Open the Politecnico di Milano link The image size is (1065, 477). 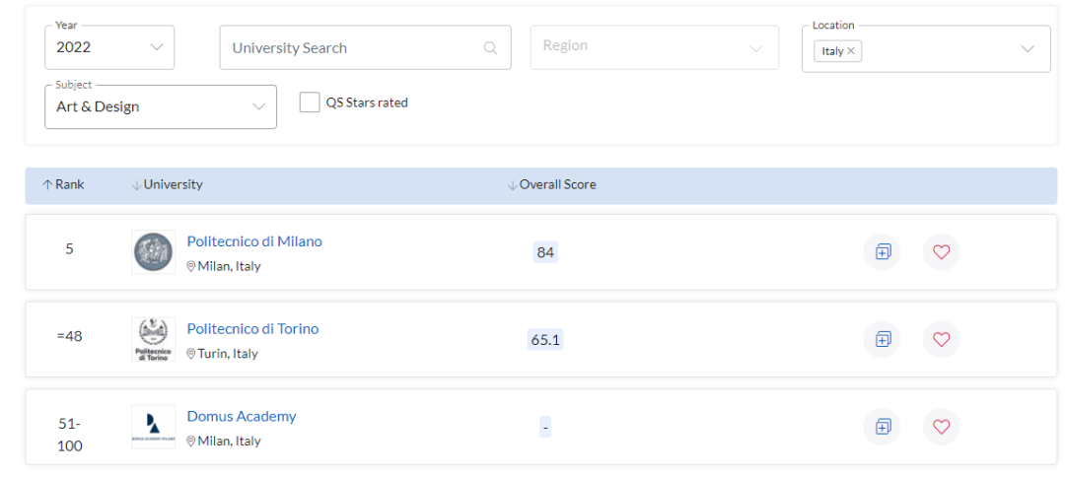pos(254,241)
